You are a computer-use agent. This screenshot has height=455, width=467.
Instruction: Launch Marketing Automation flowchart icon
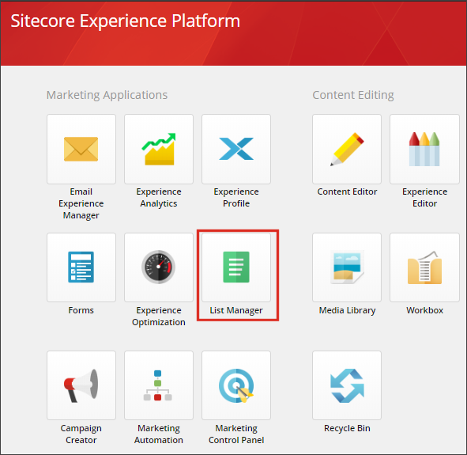coord(159,385)
